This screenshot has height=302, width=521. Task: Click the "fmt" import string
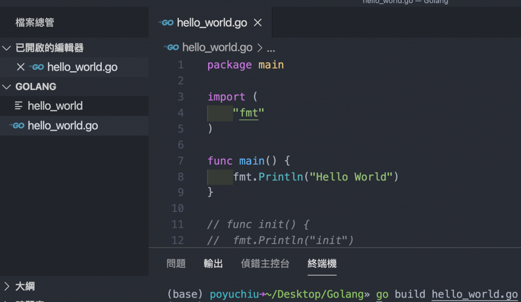[248, 113]
